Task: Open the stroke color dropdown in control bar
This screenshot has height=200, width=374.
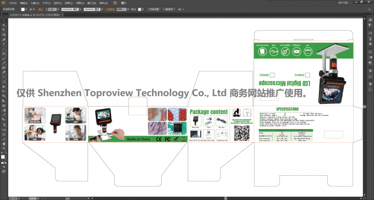Action: [34, 9]
